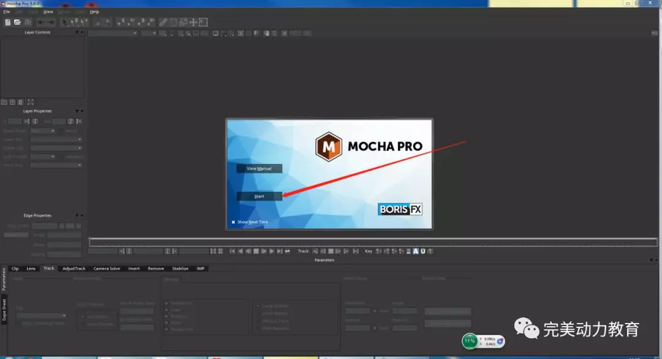Viewport: 662px width, 359px height.
Task: Click the Undo left arrow icon
Action: (41, 23)
